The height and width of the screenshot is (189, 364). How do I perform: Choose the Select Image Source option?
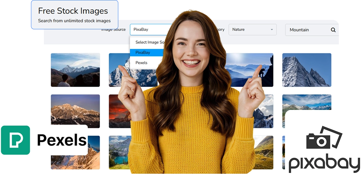pyautogui.click(x=150, y=42)
